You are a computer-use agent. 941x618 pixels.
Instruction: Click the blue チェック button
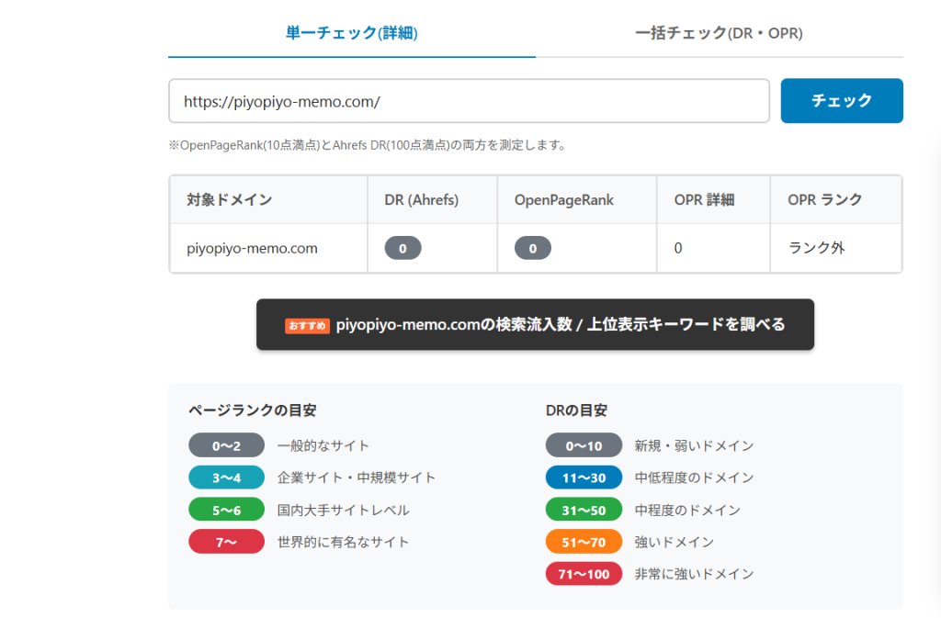coord(842,101)
